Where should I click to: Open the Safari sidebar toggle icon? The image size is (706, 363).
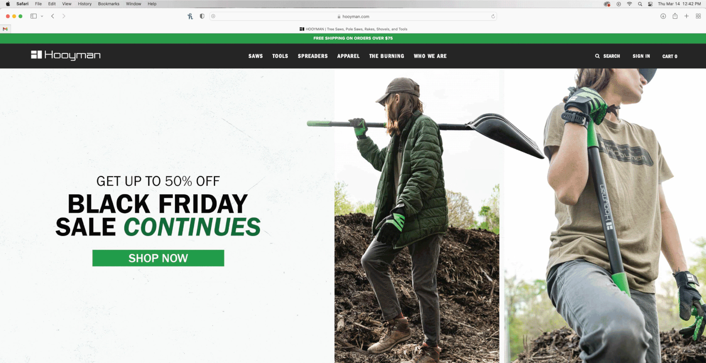[33, 16]
